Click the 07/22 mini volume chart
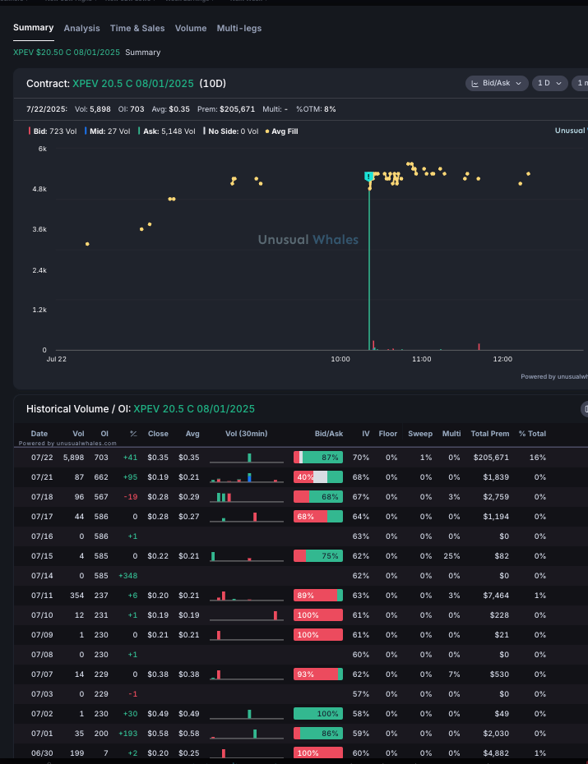Viewport: 588px width, 764px height. (247, 458)
